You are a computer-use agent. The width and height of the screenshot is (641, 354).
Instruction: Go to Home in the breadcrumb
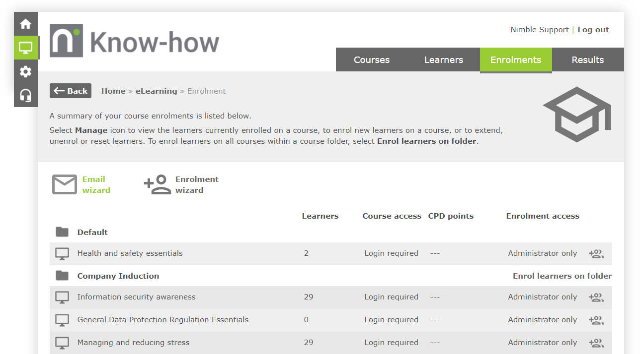tap(113, 91)
